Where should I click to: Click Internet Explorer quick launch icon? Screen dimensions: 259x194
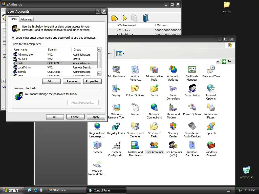coord(35,190)
